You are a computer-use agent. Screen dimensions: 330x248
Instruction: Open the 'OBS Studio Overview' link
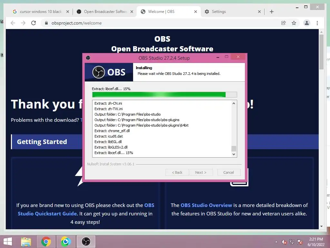point(206,205)
